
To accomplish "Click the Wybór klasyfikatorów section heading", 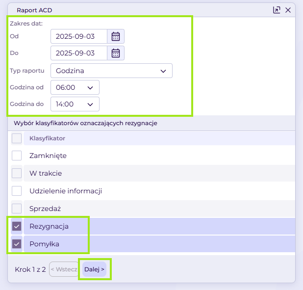I will (x=85, y=123).
